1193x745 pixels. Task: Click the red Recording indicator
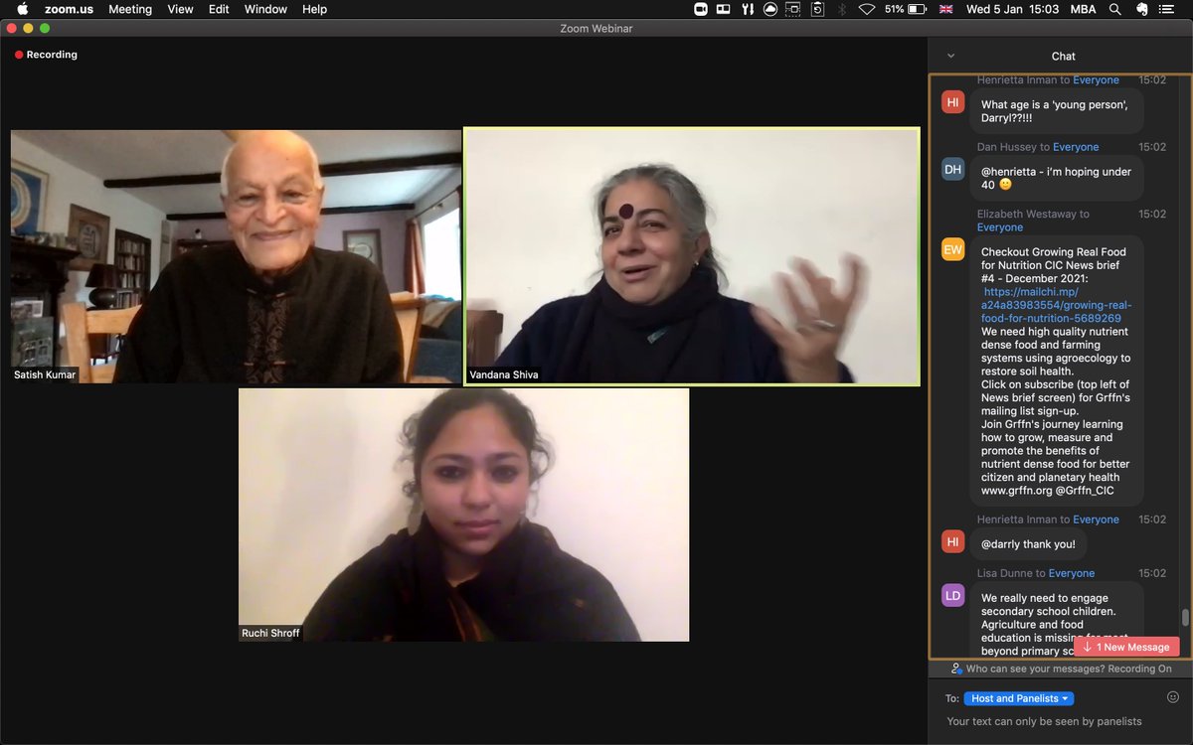pyautogui.click(x=46, y=55)
